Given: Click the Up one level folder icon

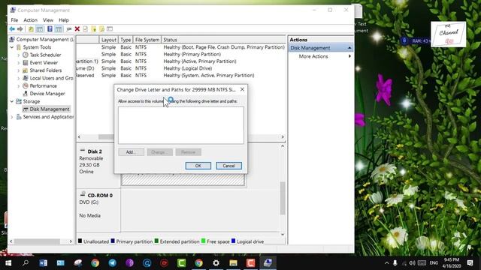Looking at the screenshot, I should pos(31,29).
